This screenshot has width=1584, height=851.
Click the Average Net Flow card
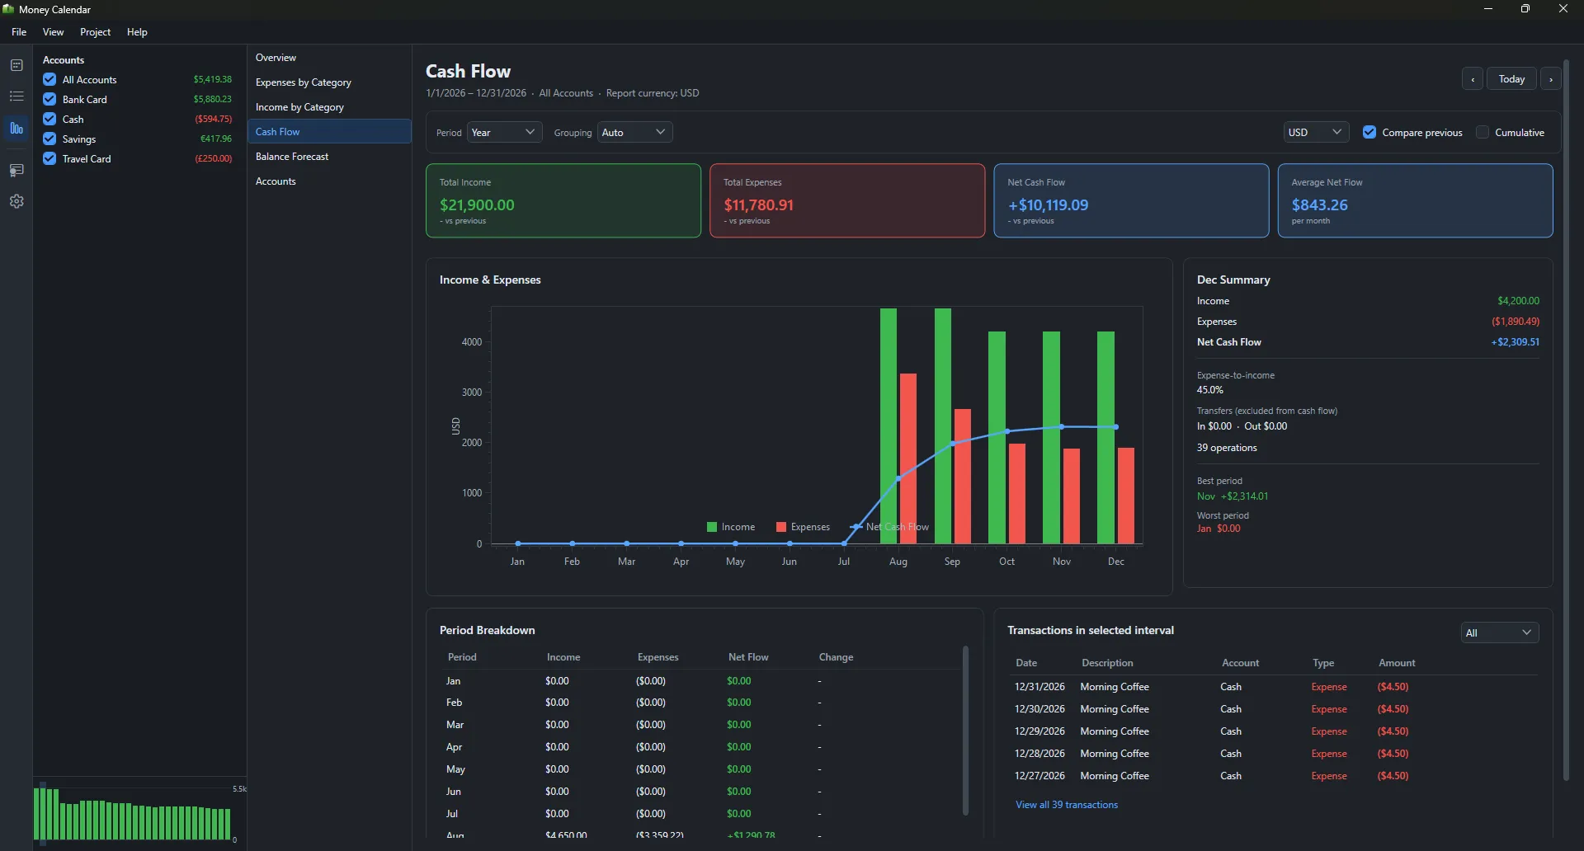pos(1415,200)
